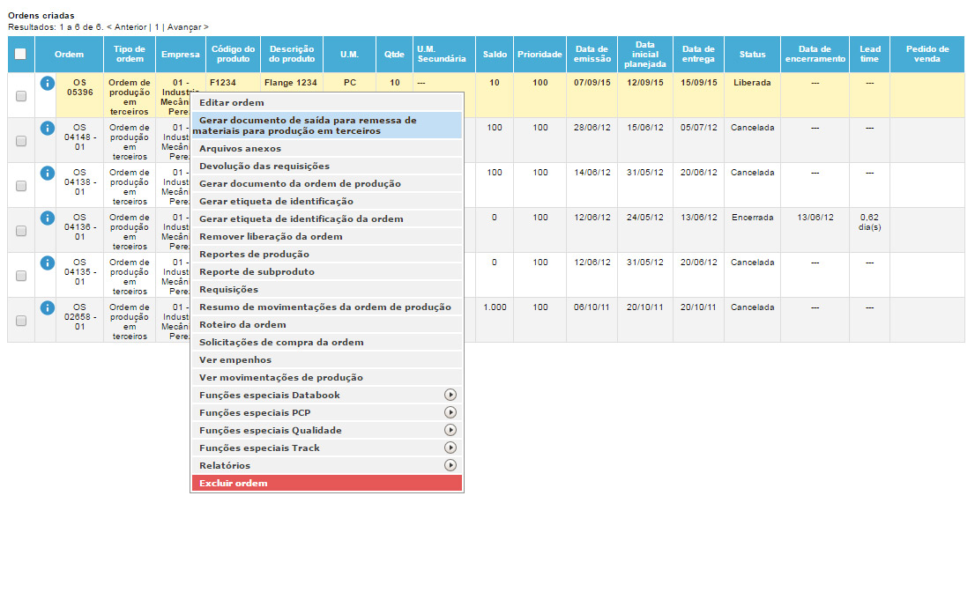Sort by Data de entrega column header
The image size is (975, 592).
(698, 54)
